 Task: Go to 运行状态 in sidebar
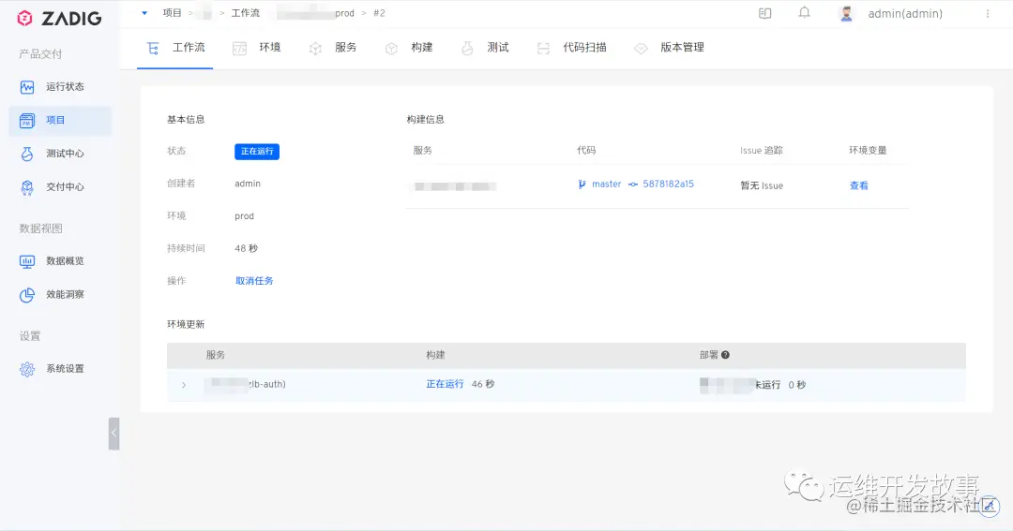(x=65, y=86)
